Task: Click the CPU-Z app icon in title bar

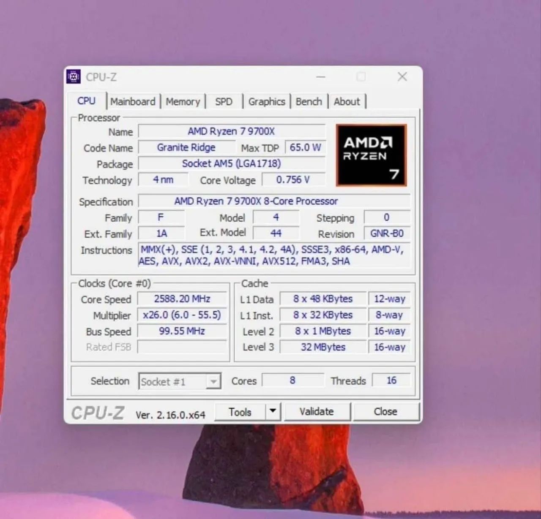Action: pos(74,77)
